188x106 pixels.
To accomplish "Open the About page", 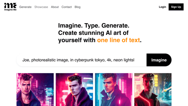I will pyautogui.click(x=55, y=7).
